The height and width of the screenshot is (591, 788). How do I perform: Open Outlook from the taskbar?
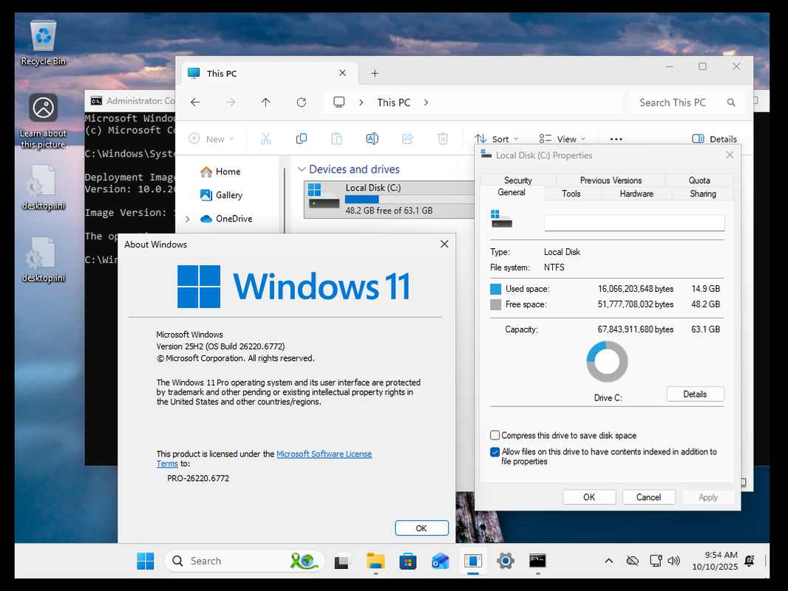tap(441, 561)
